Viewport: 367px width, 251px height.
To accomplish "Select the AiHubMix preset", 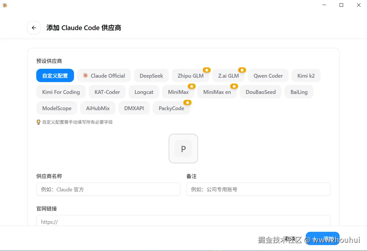I will [x=98, y=108].
